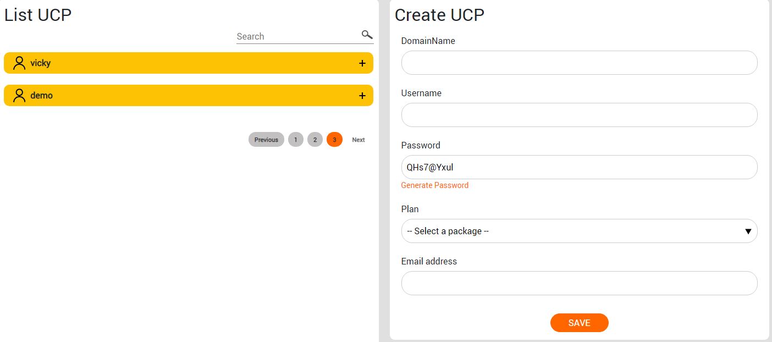The width and height of the screenshot is (772, 342).
Task: Click the search magnifier icon
Action: point(367,35)
